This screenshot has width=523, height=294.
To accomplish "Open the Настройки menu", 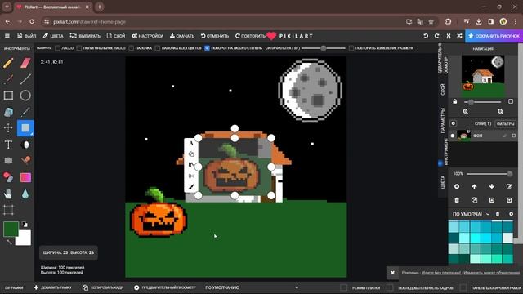I will click(147, 36).
